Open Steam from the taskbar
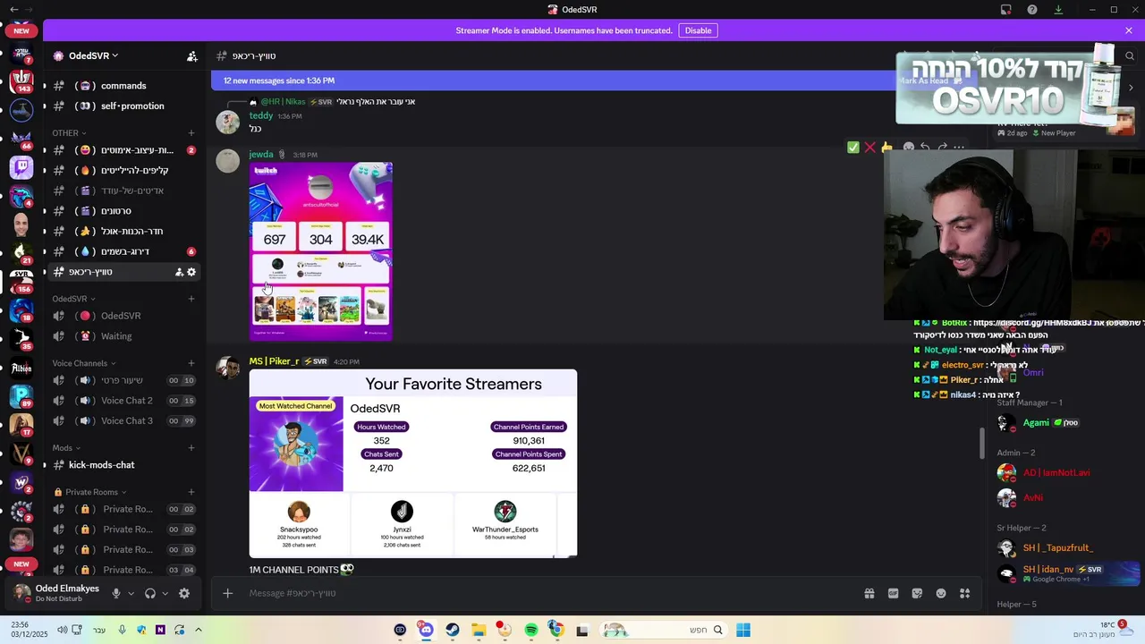Viewport: 1145px width, 644px height. (x=453, y=630)
